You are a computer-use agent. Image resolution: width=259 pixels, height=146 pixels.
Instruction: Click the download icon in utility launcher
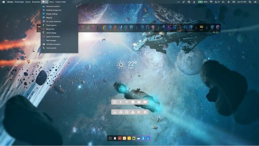(133, 112)
